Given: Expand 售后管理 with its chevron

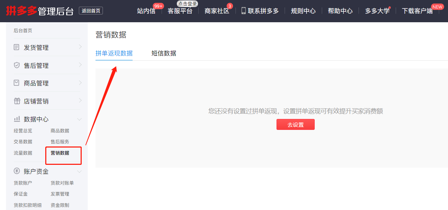Looking at the screenshot, I should [80, 65].
